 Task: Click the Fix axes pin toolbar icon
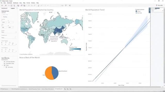(x=48, y=5)
